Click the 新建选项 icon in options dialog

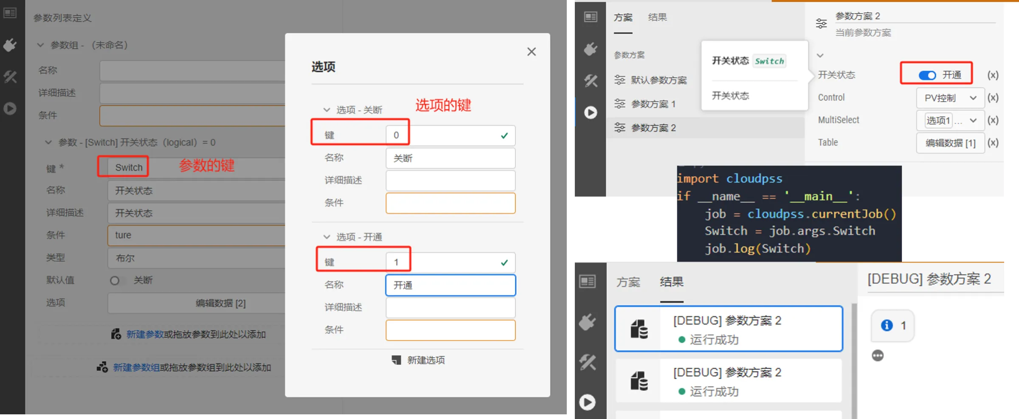[396, 360]
